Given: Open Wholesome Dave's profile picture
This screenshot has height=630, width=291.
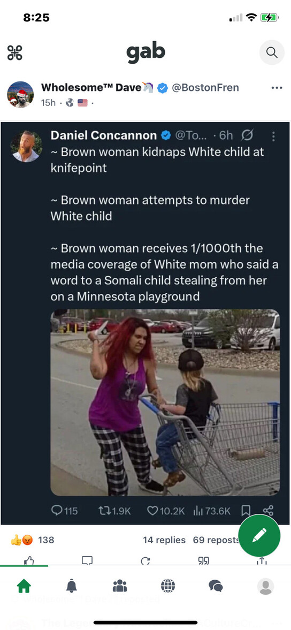Looking at the screenshot, I should point(20,95).
